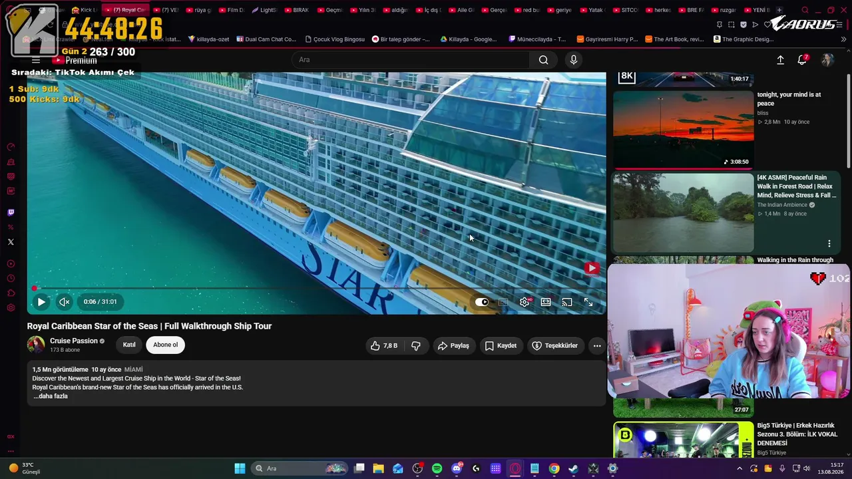
Task: Expand the description with ...daha fazla
Action: click(x=51, y=396)
